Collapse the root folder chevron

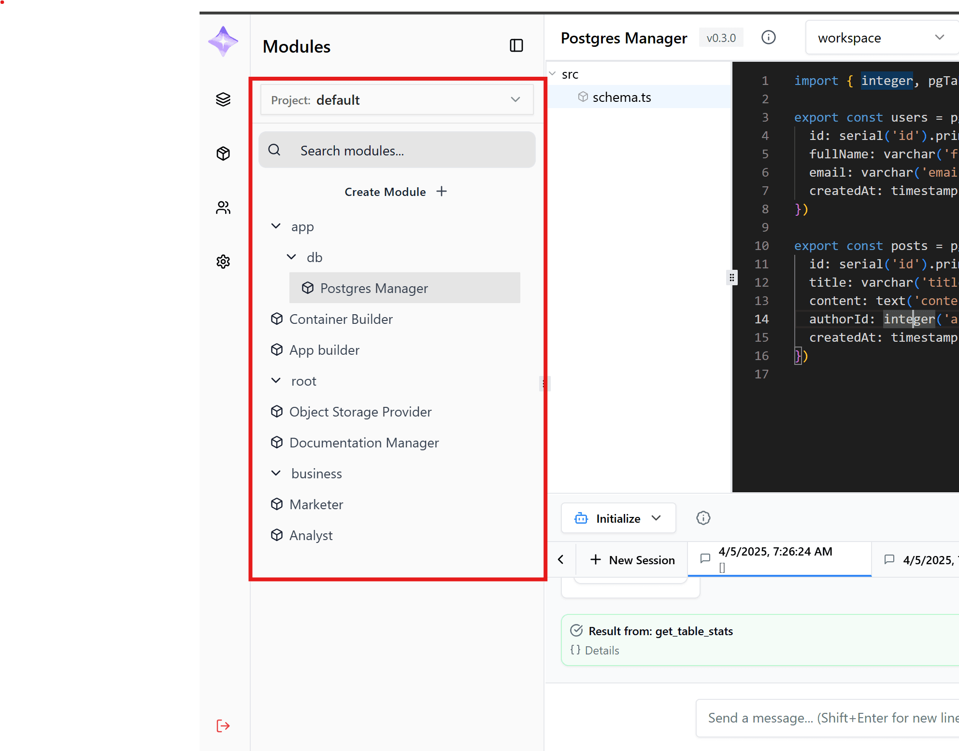[276, 380]
